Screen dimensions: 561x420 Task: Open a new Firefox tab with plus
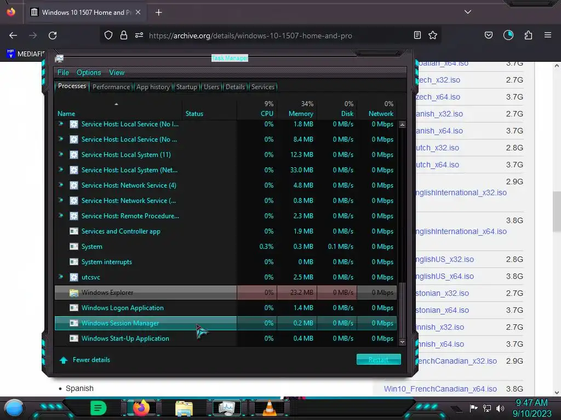tap(158, 13)
